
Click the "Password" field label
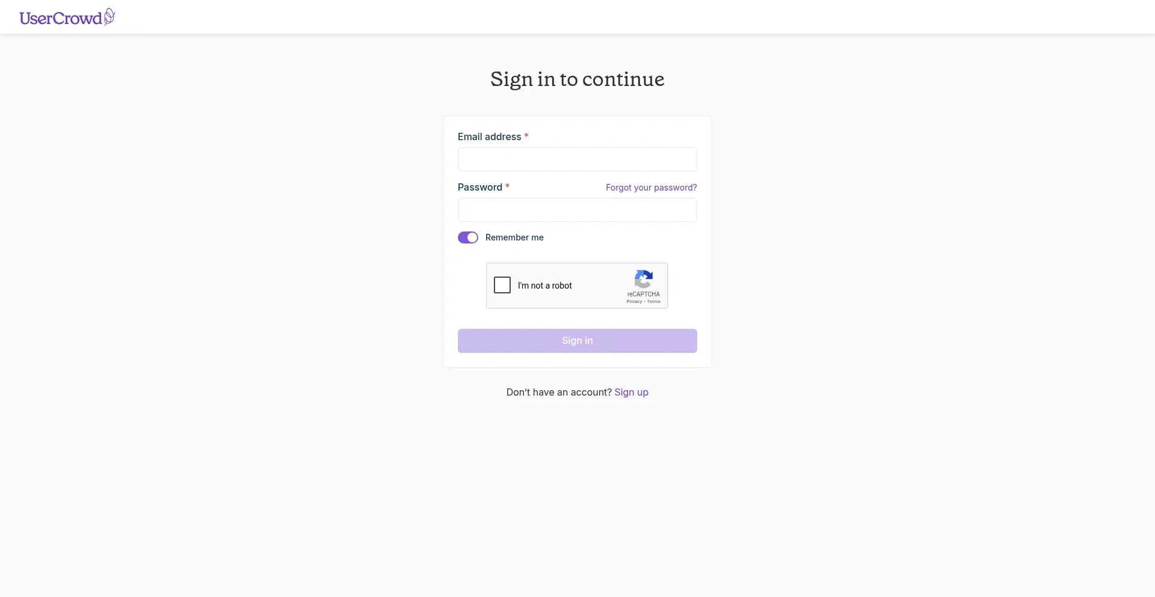(479, 187)
